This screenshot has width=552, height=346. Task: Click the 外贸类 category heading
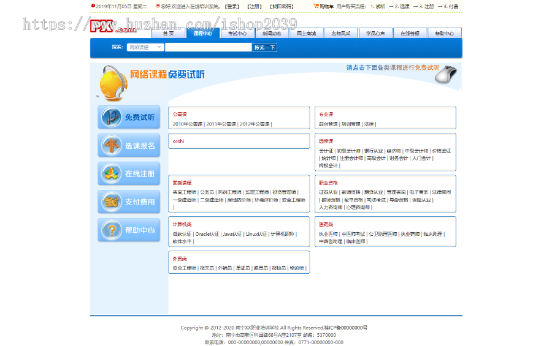[180, 259]
